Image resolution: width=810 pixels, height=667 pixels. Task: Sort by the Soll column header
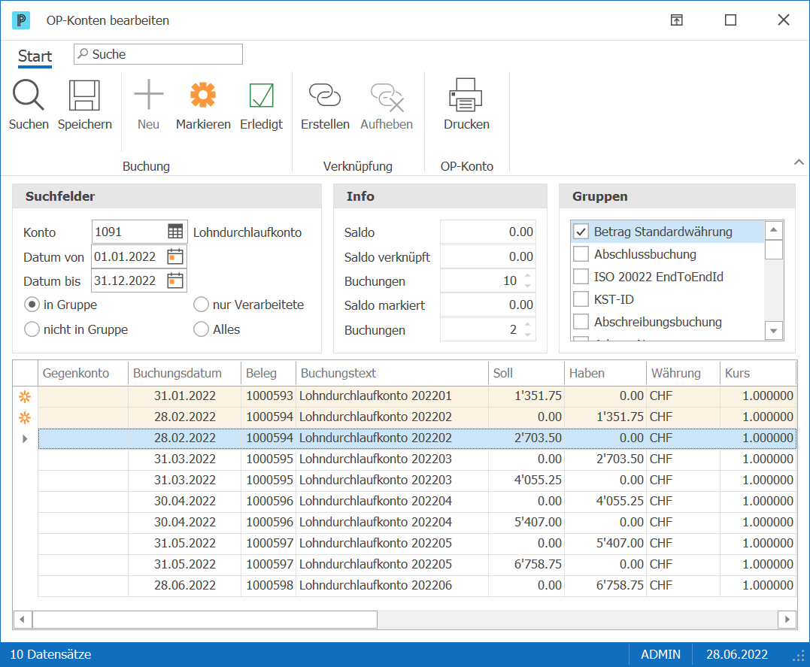point(526,373)
